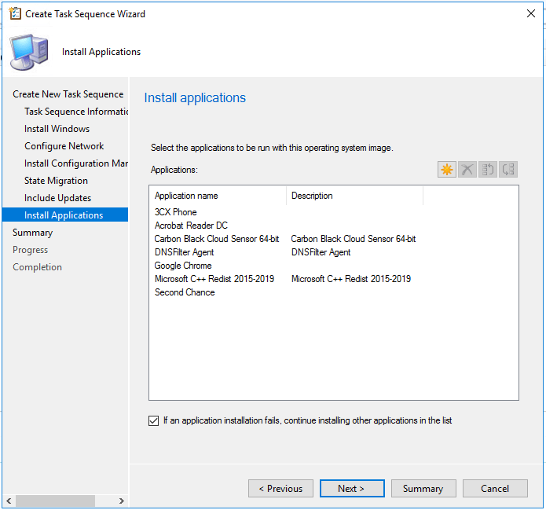The width and height of the screenshot is (546, 510).
Task: Cancel the Create Task Sequence Wizard
Action: (x=495, y=489)
